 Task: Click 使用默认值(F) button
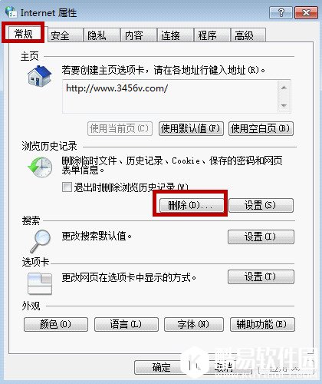191,128
